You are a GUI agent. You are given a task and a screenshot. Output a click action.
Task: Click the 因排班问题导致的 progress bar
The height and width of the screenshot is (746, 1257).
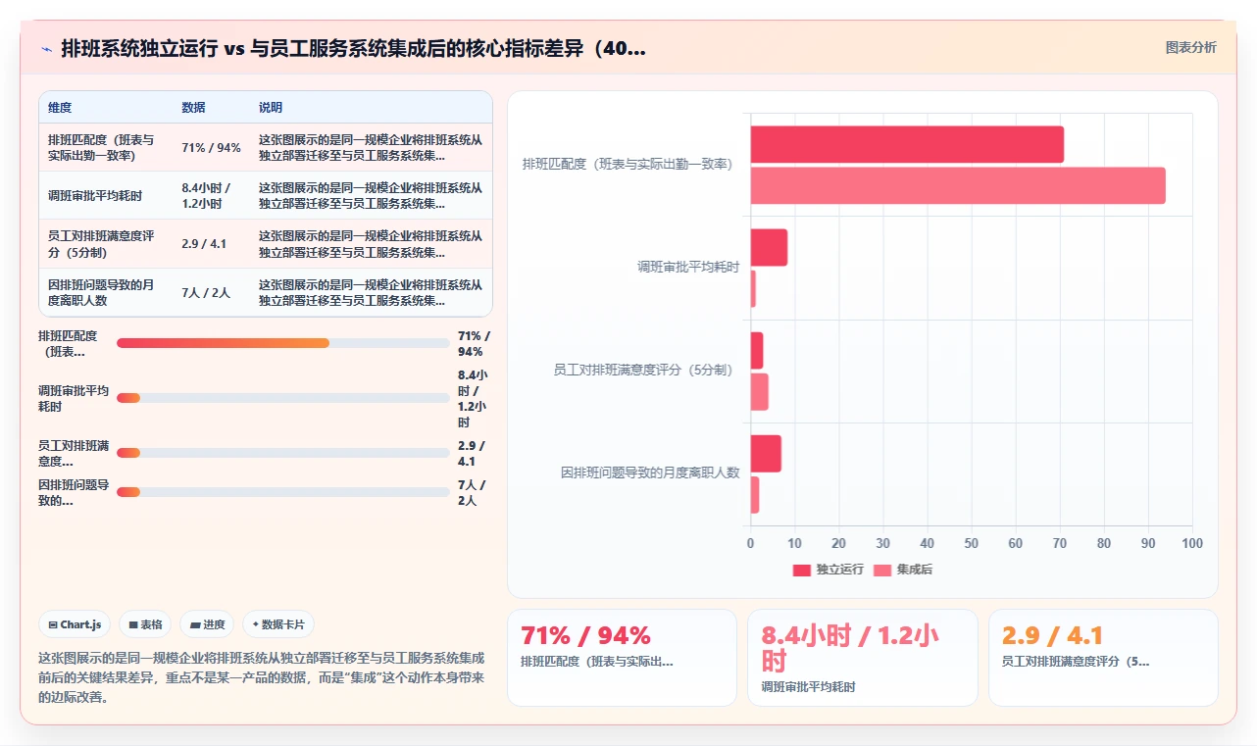[x=282, y=492]
